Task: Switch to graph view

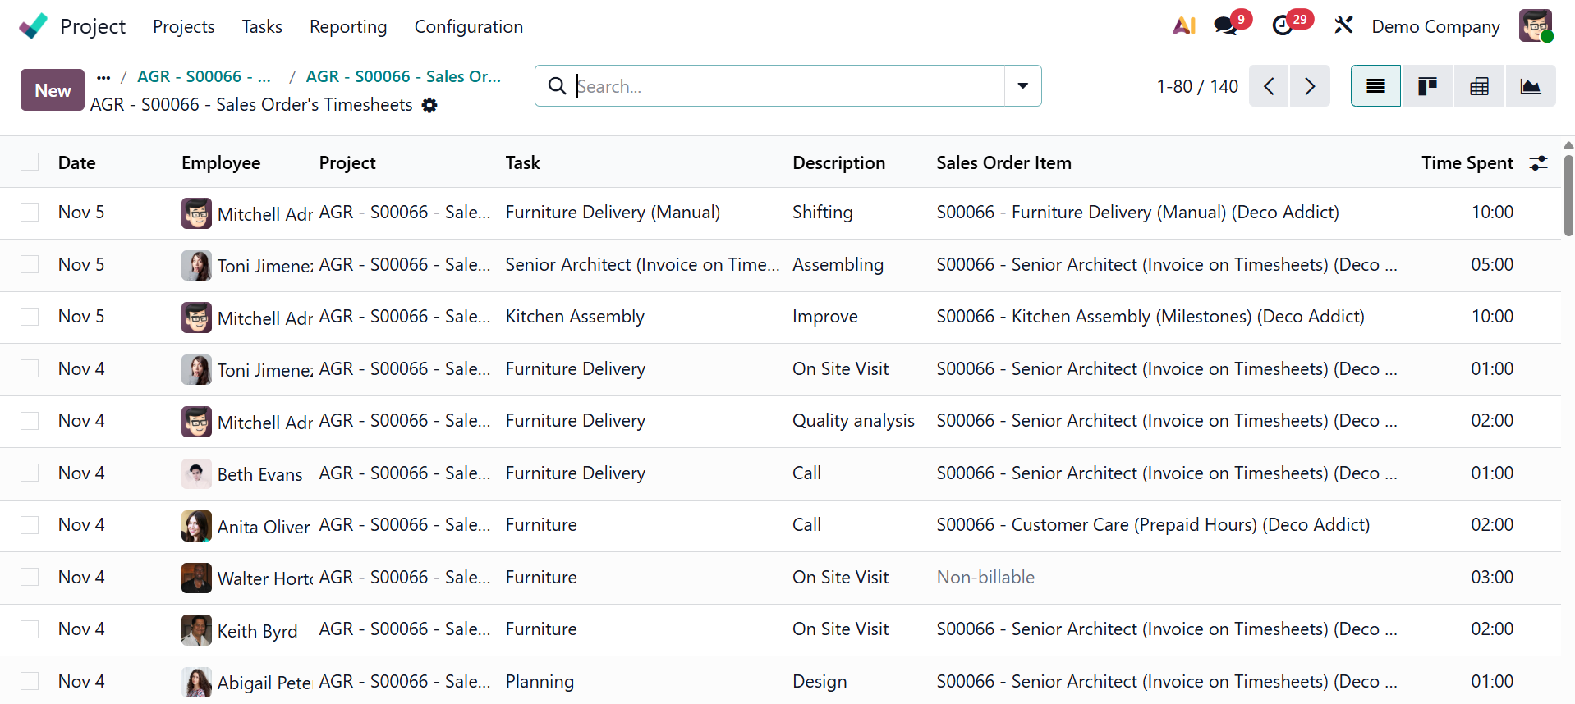Action: (1530, 86)
